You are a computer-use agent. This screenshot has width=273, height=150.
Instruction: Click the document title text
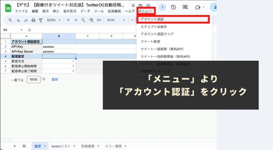(70, 5)
